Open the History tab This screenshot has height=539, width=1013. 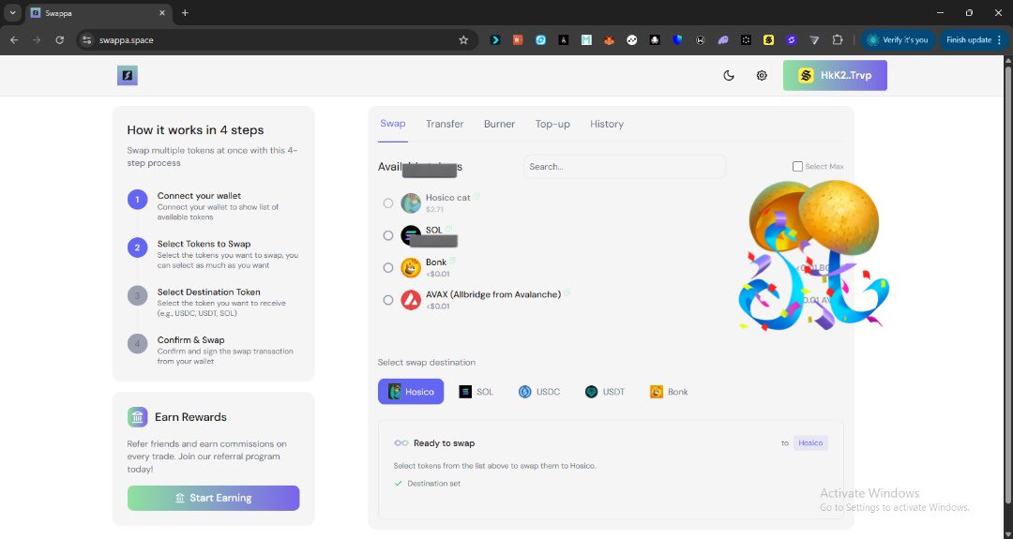click(x=607, y=124)
